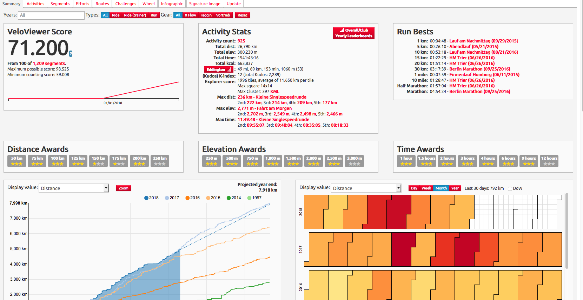Image resolution: width=583 pixels, height=300 pixels.
Task: Open the 4 hours time award badge
Action: click(x=488, y=161)
